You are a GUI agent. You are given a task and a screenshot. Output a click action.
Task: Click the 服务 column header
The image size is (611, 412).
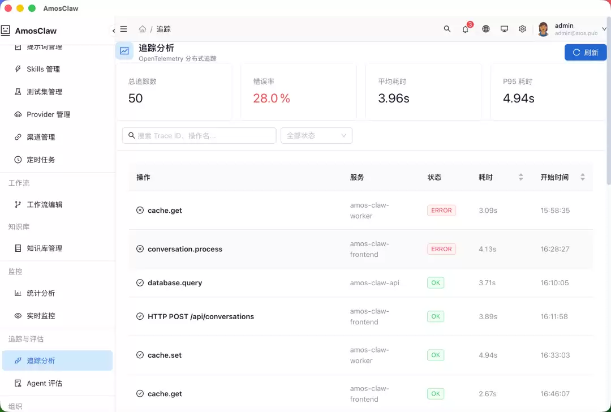tap(357, 177)
